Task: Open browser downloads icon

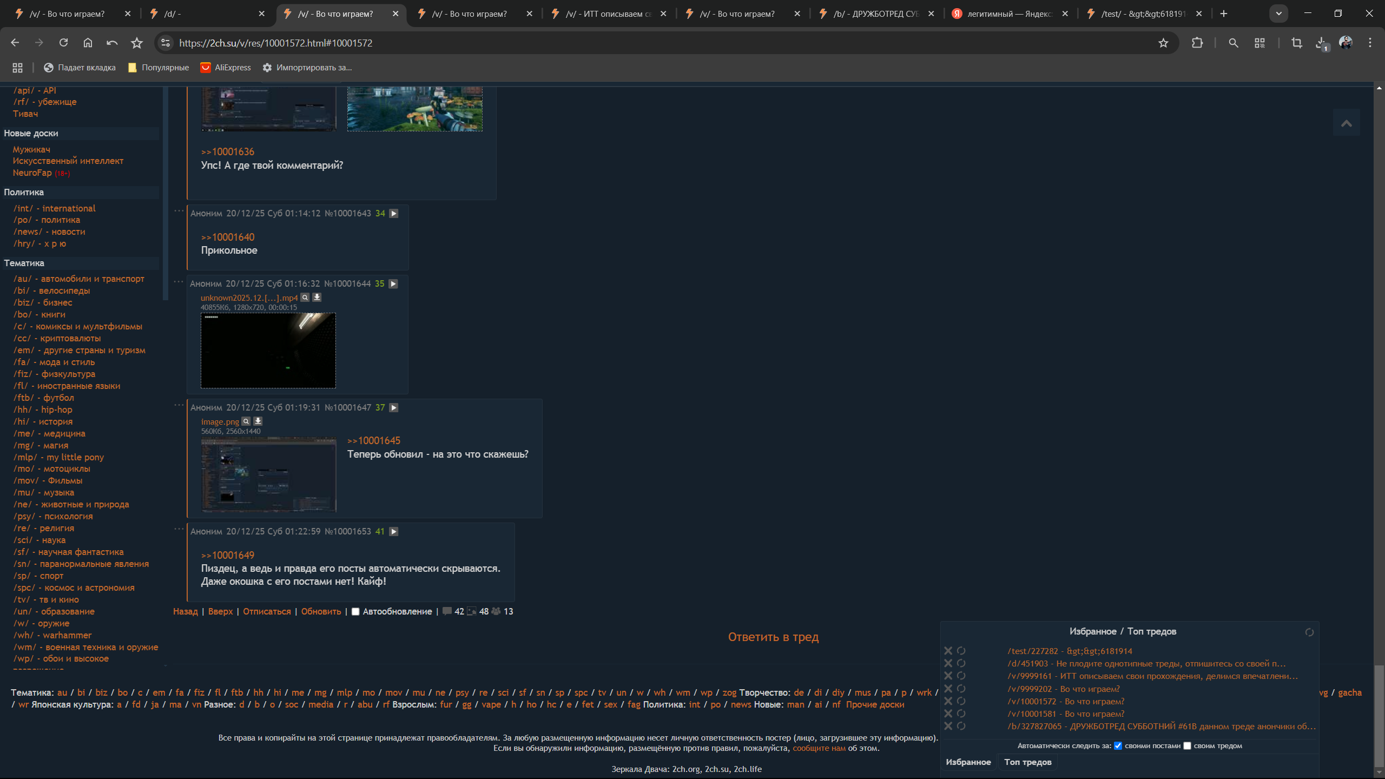Action: click(x=1321, y=43)
